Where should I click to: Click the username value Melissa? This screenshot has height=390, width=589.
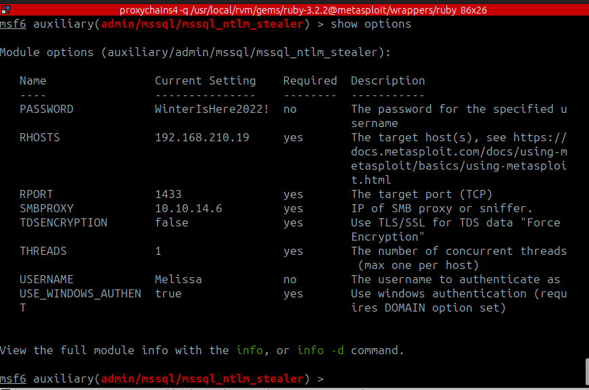[x=179, y=279]
